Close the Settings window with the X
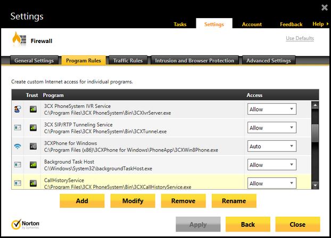 [x=325, y=7]
